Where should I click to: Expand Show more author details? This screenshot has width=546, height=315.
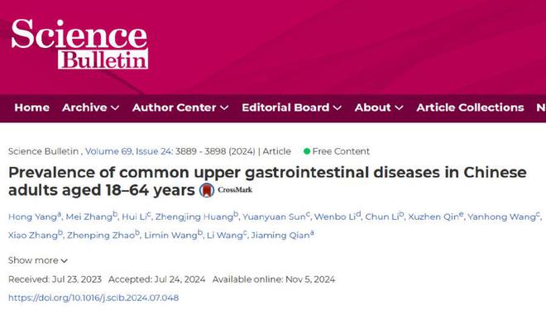click(x=37, y=260)
